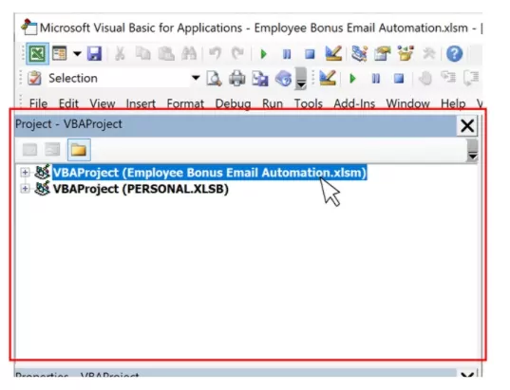Open the Selection dropdown arrow
Image resolution: width=510 pixels, height=390 pixels.
pos(195,78)
